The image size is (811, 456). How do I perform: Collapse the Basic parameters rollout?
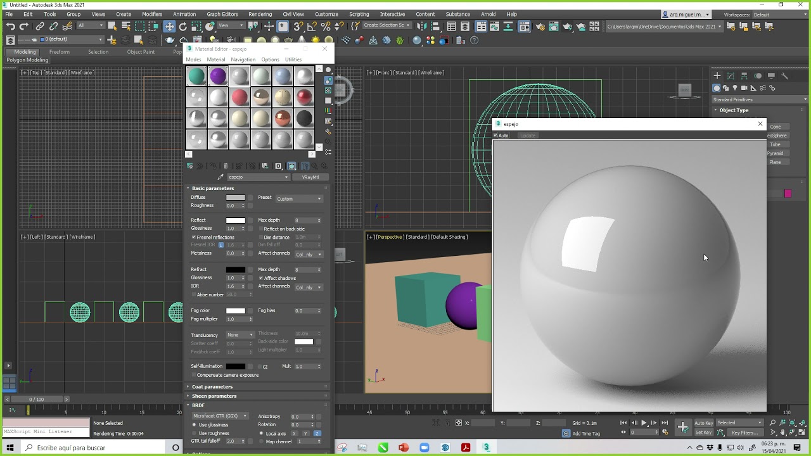click(x=213, y=188)
